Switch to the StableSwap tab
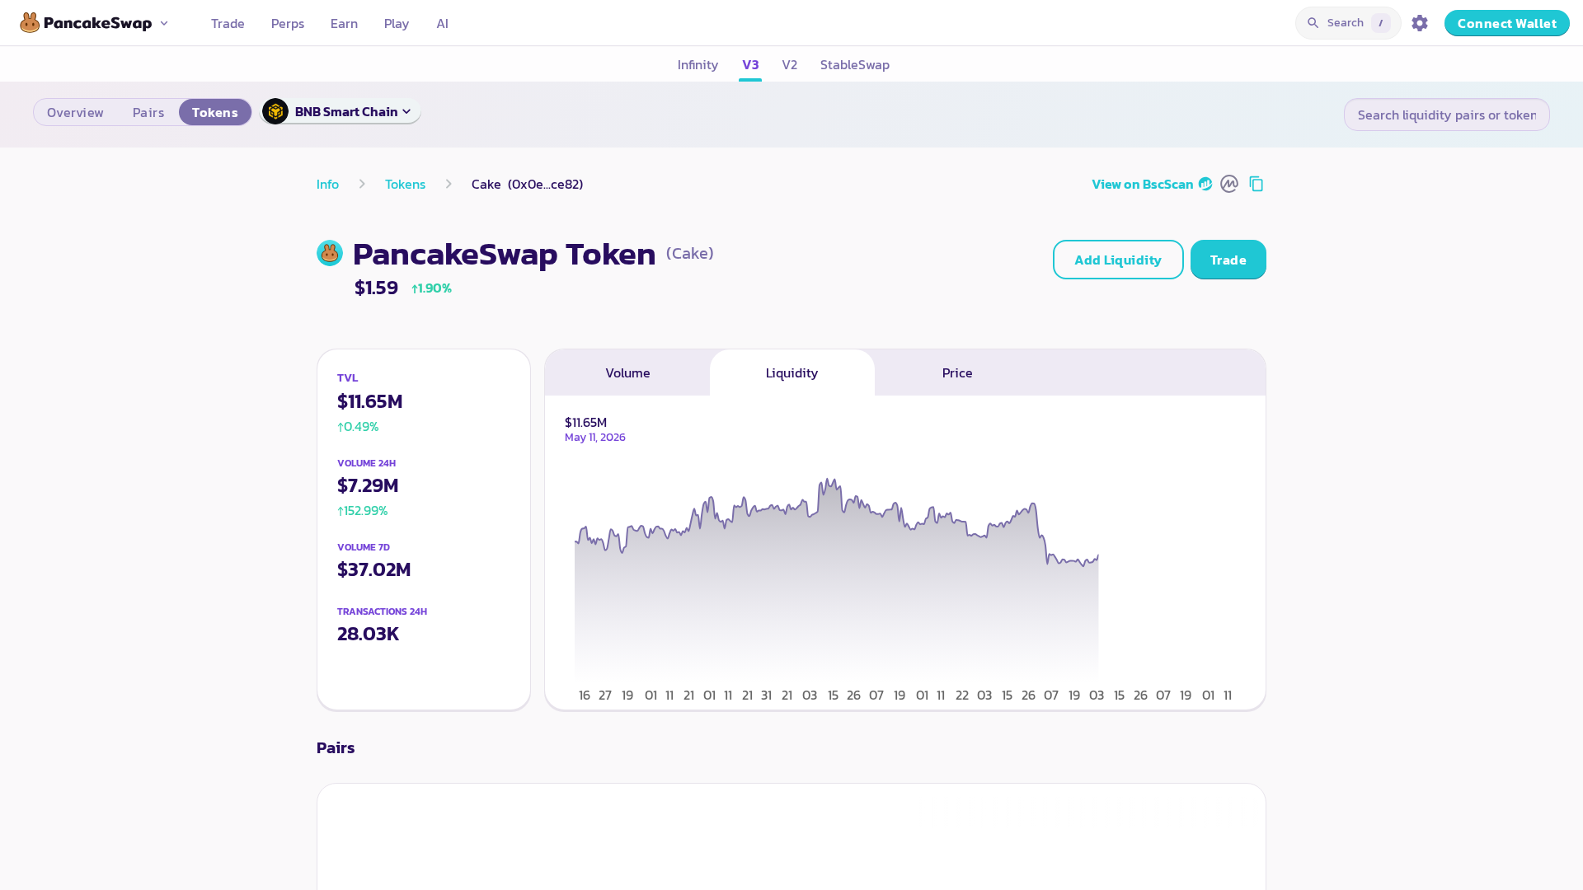The height and width of the screenshot is (890, 1583). 855,64
